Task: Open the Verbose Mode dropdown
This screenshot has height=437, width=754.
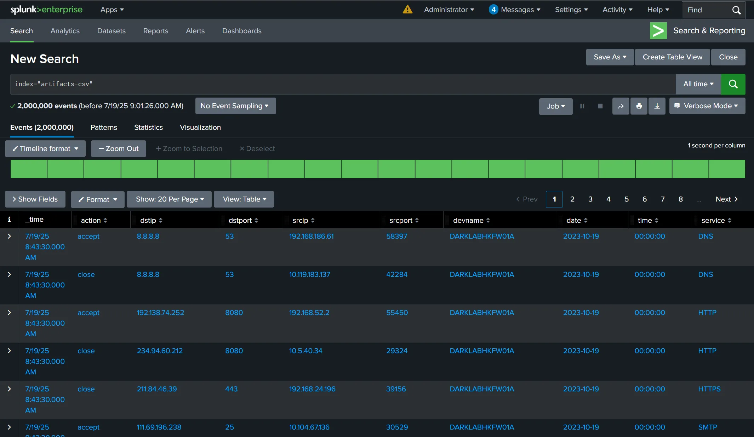Action: click(x=707, y=106)
